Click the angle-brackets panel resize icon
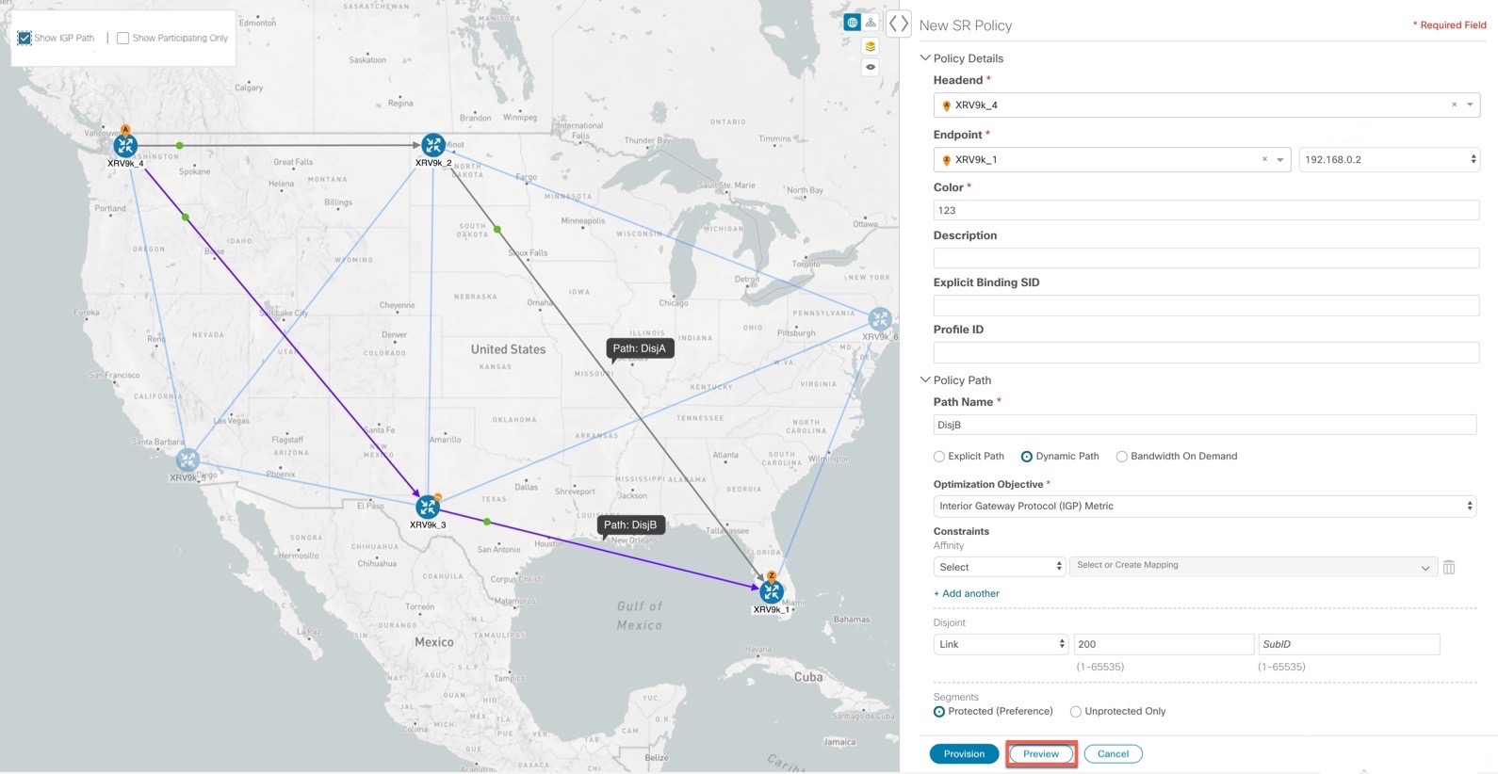Screen dimensions: 1498x774 [x=899, y=24]
